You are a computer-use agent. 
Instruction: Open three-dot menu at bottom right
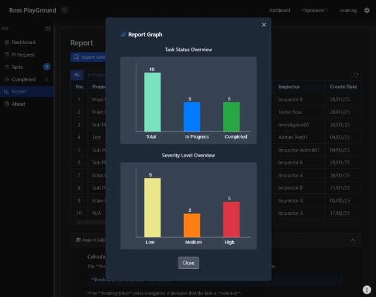pos(367,289)
